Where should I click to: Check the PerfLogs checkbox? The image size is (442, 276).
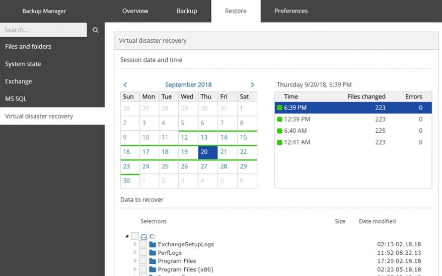click(x=143, y=252)
